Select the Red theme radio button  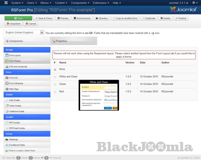pyautogui.click(x=55, y=92)
